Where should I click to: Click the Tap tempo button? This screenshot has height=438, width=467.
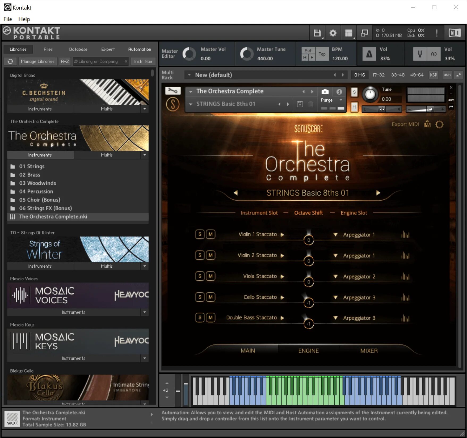tap(322, 54)
